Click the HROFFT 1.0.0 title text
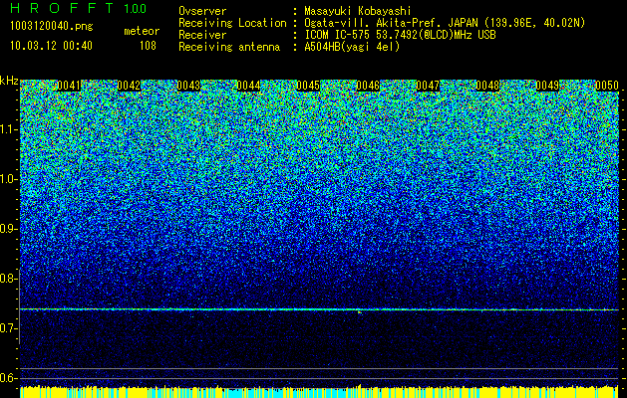 click(x=79, y=8)
